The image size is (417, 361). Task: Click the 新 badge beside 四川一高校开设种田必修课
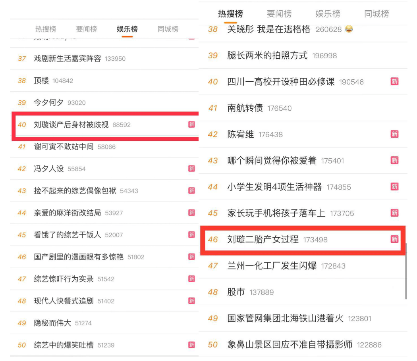394,82
